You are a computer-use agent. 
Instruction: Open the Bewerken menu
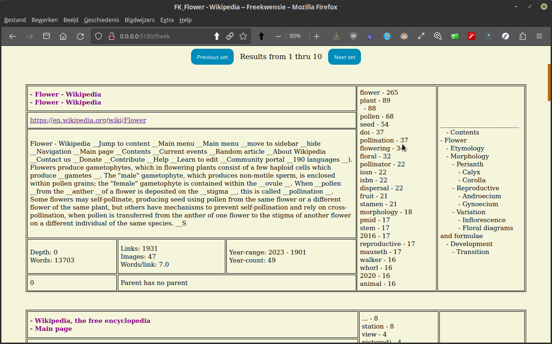pyautogui.click(x=44, y=20)
